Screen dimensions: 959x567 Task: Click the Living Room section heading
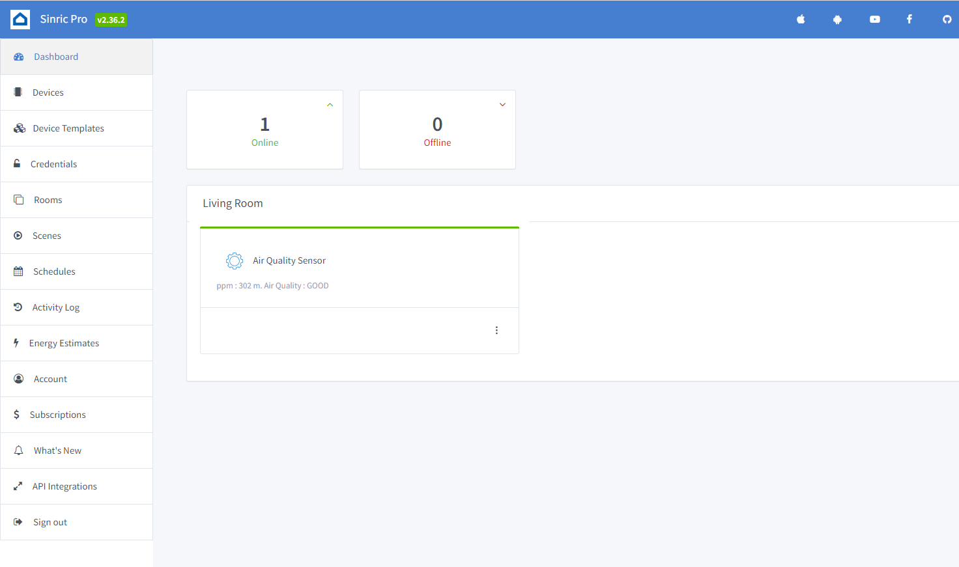(x=233, y=203)
